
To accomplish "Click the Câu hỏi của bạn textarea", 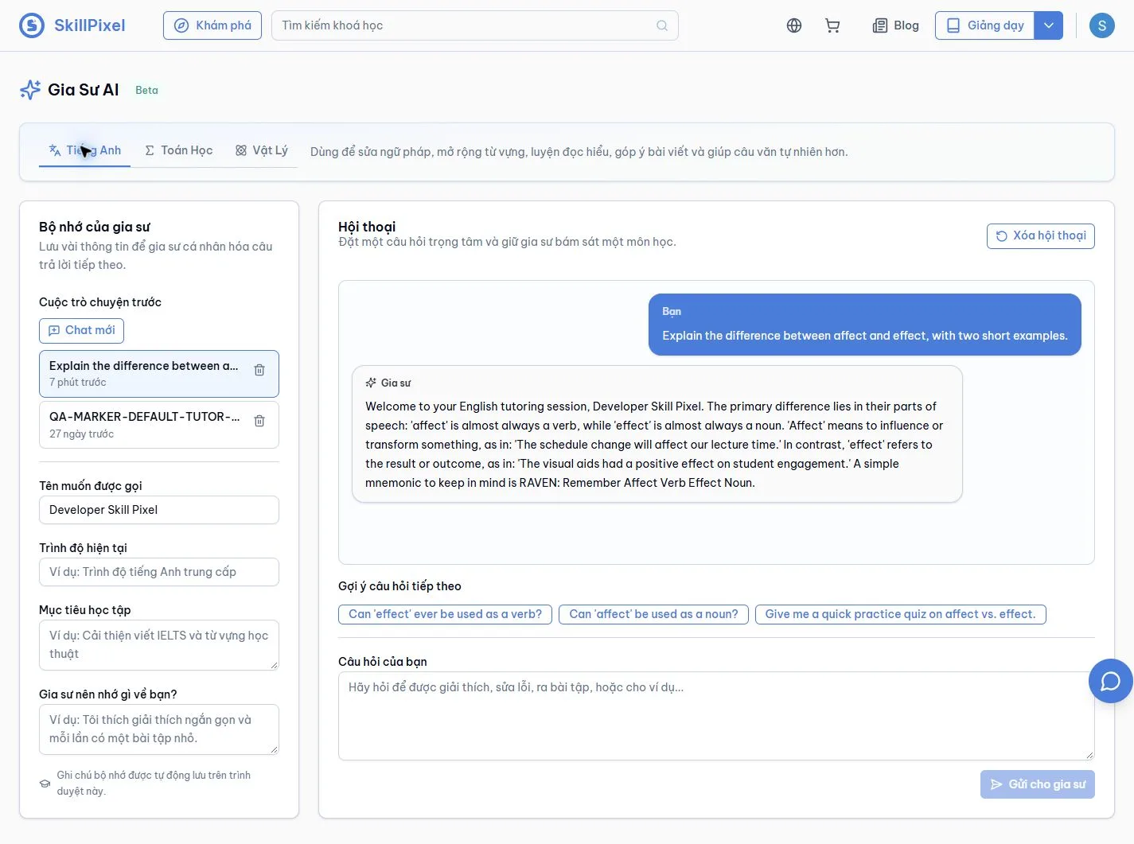I will click(x=716, y=716).
